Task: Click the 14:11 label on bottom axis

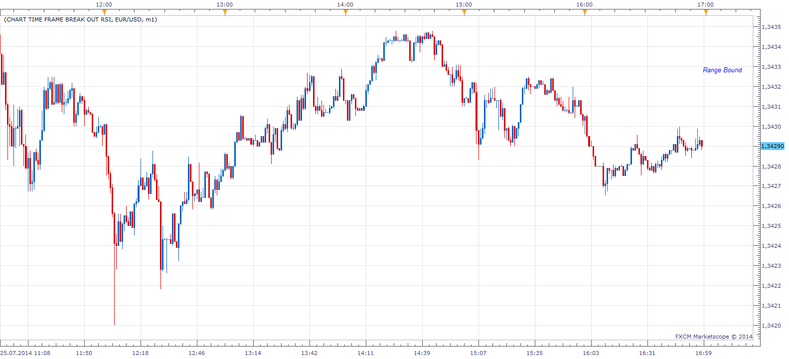Action: point(366,353)
